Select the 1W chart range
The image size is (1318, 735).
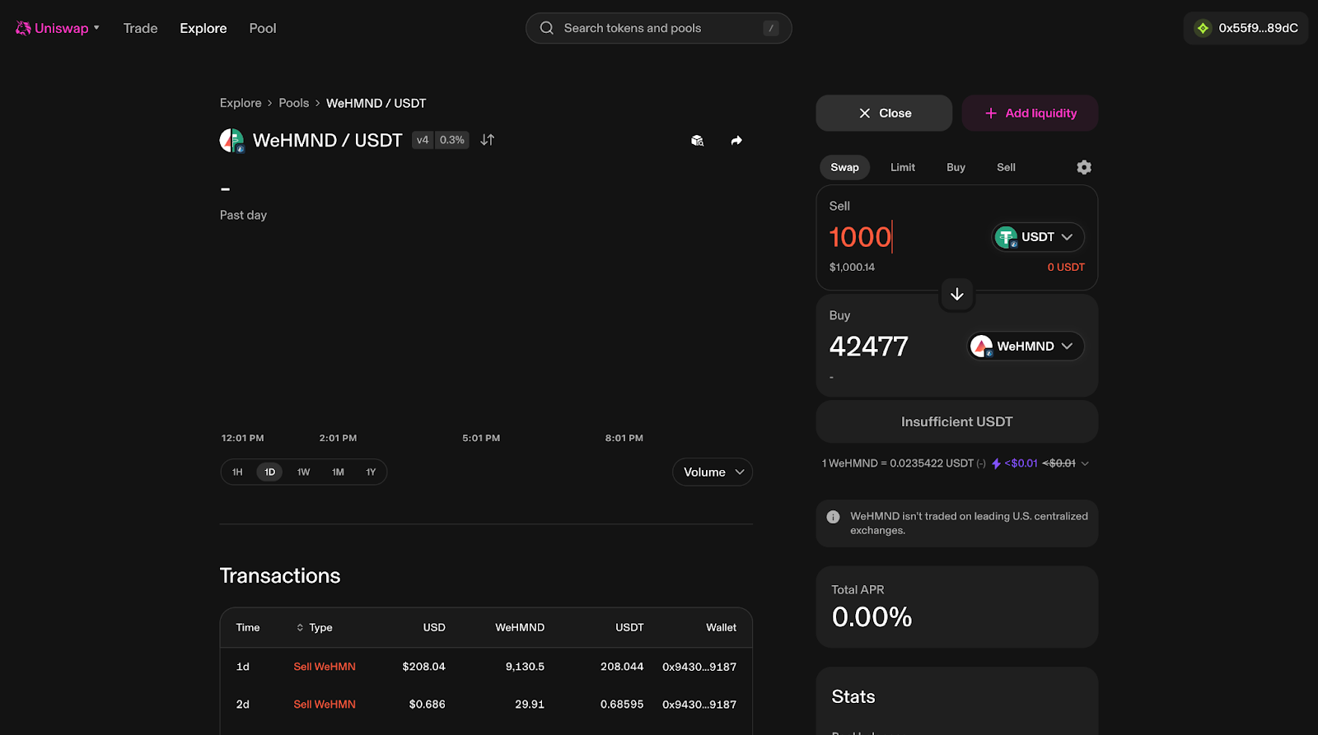point(303,472)
